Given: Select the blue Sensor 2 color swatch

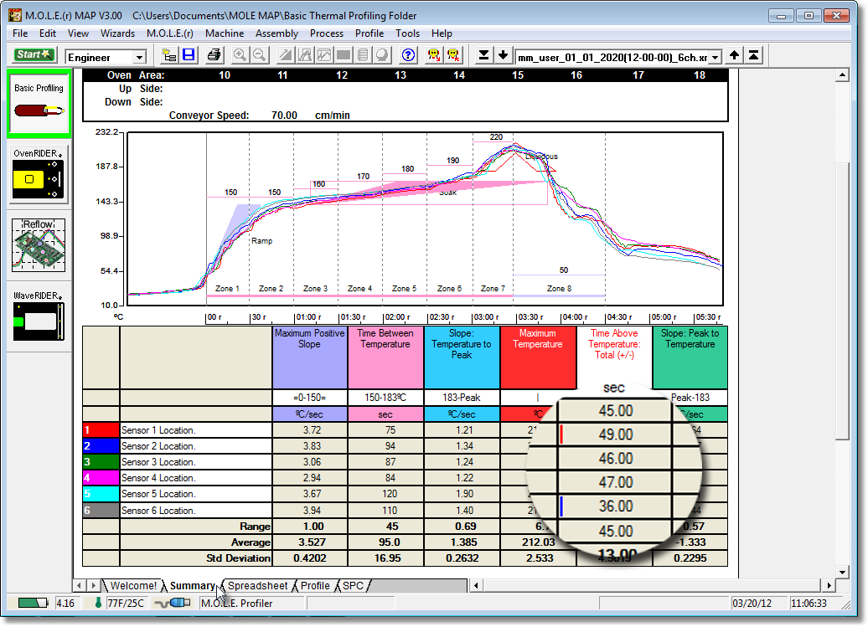Looking at the screenshot, I should point(101,446).
